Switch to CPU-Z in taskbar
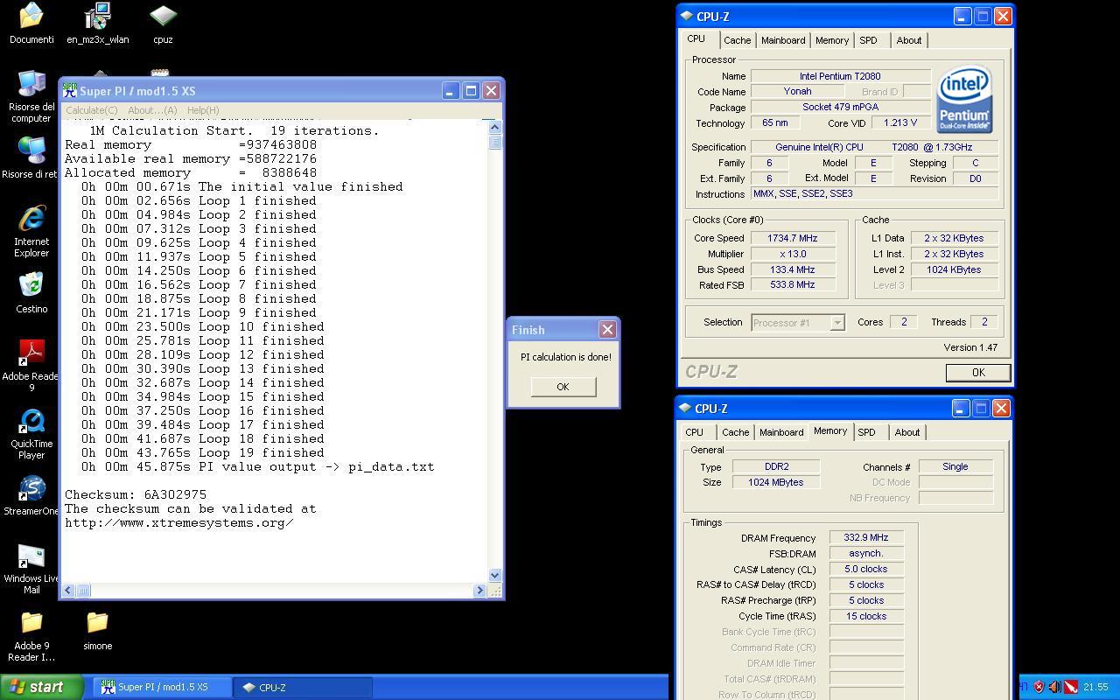The width and height of the screenshot is (1120, 700). (x=304, y=687)
